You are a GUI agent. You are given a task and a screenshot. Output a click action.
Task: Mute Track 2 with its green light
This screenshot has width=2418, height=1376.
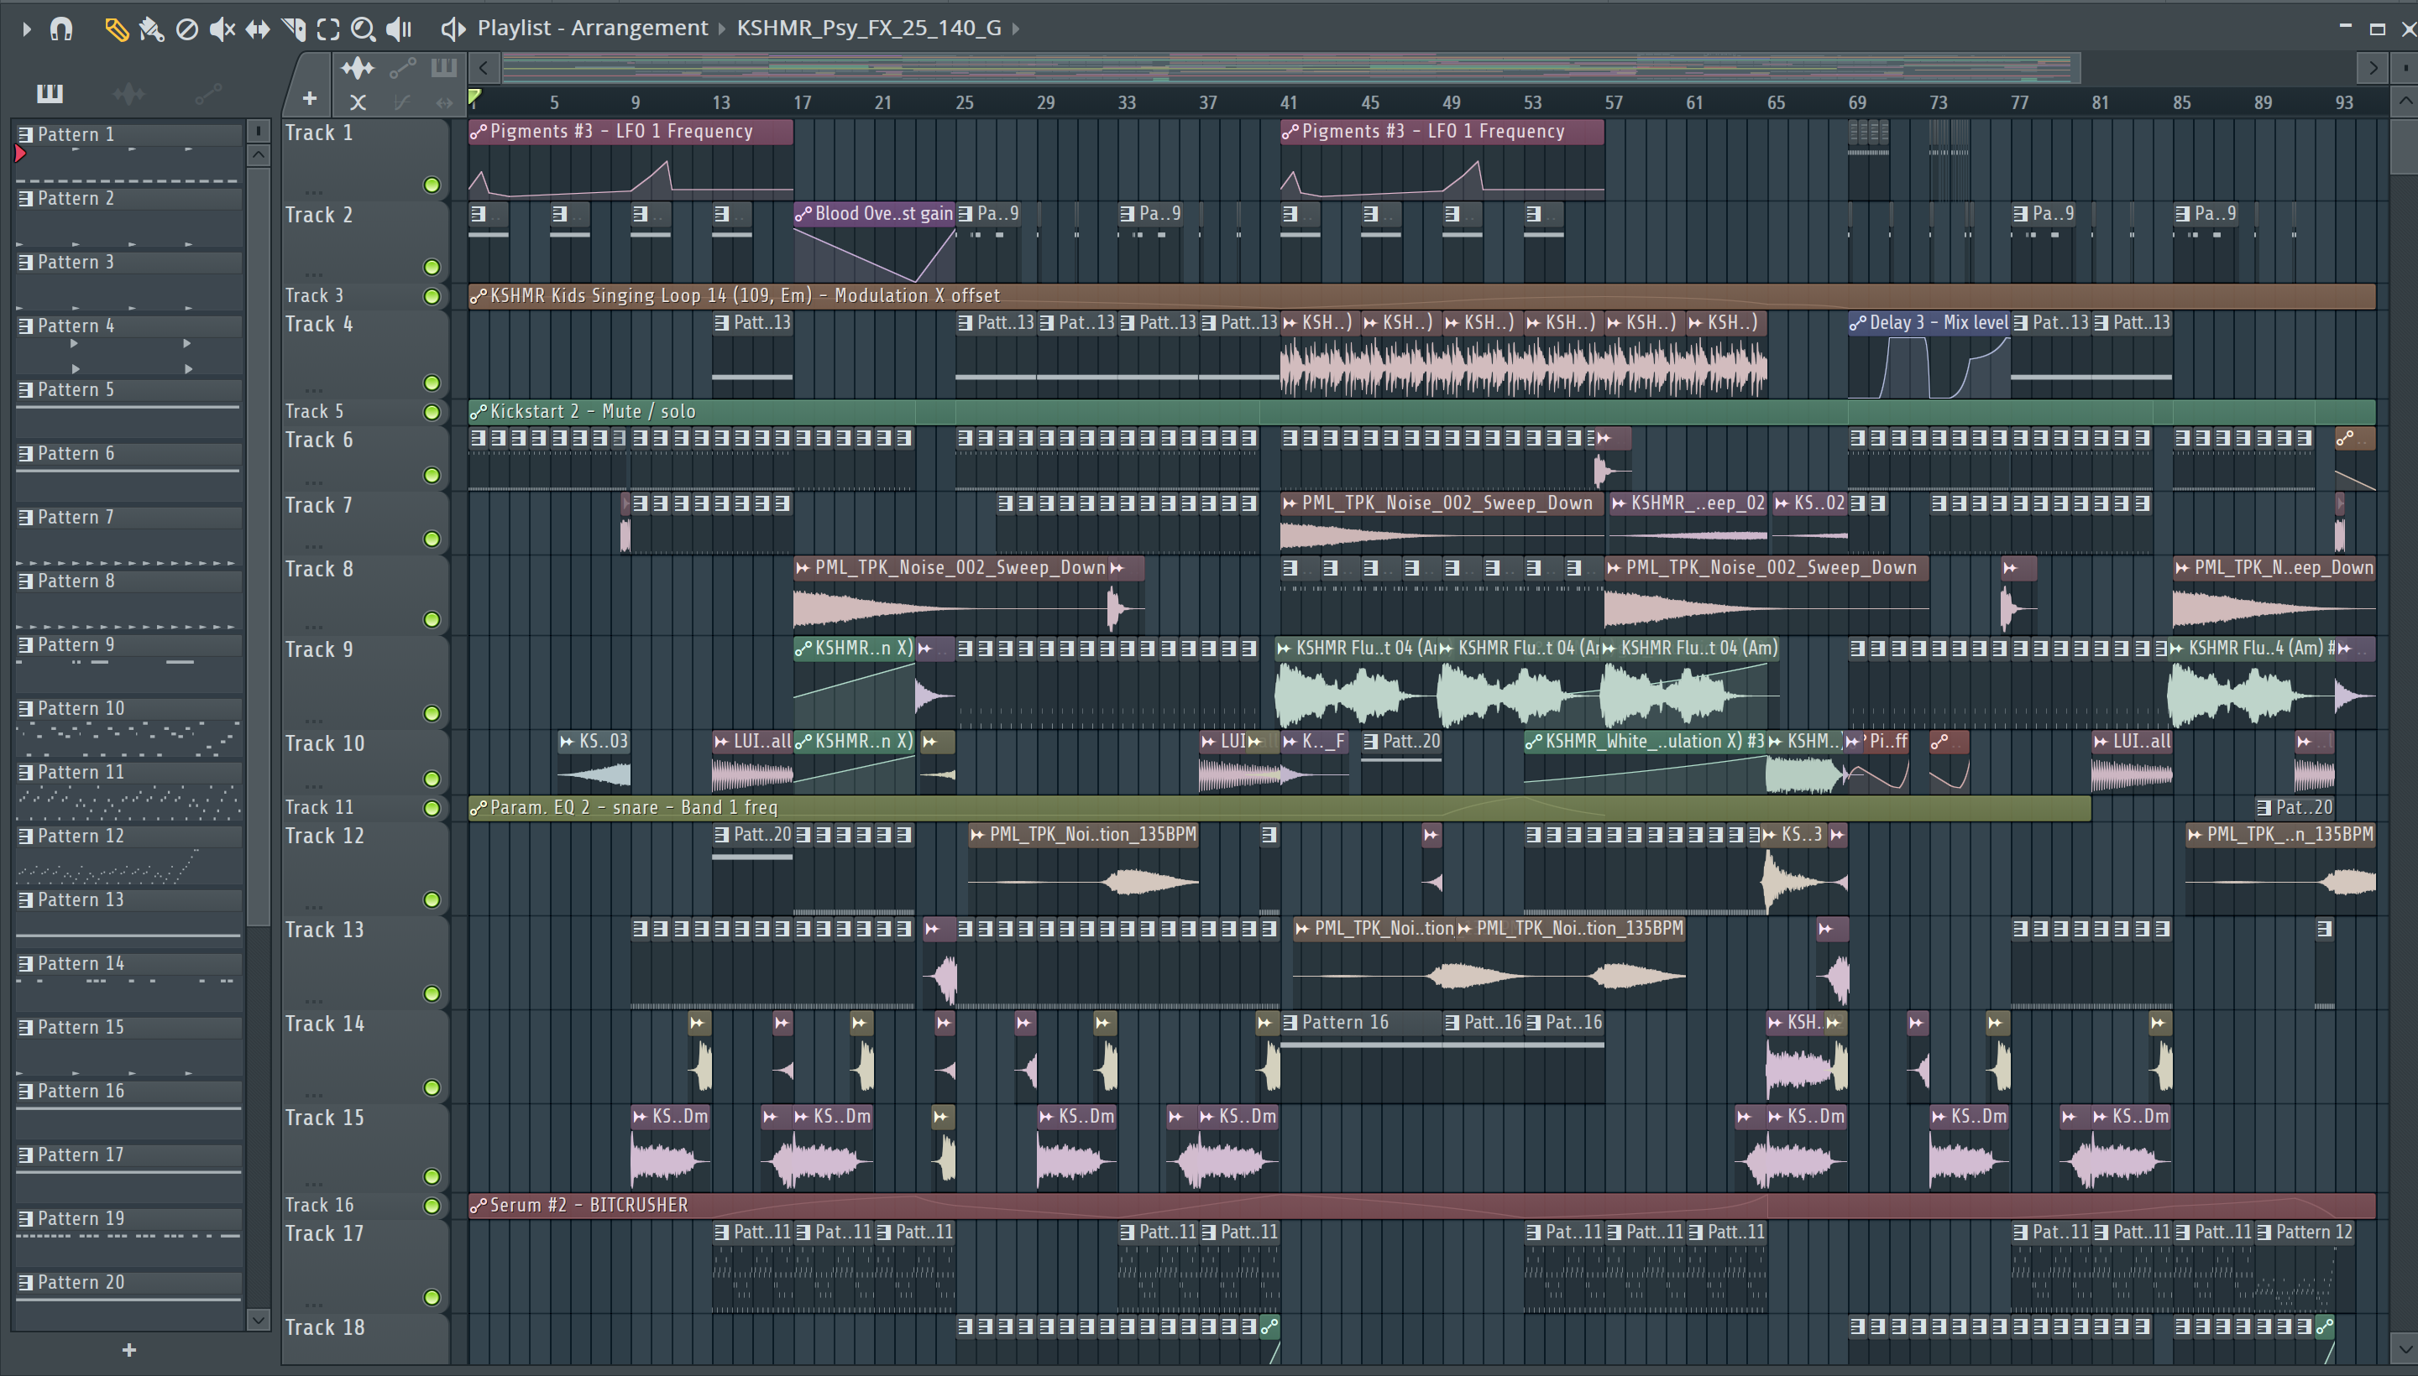click(x=432, y=268)
